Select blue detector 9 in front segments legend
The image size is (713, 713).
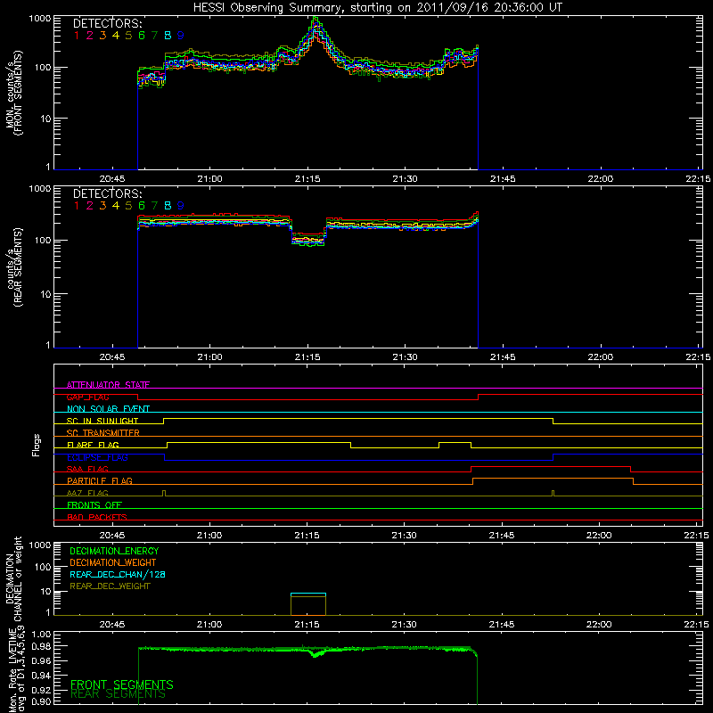(181, 36)
